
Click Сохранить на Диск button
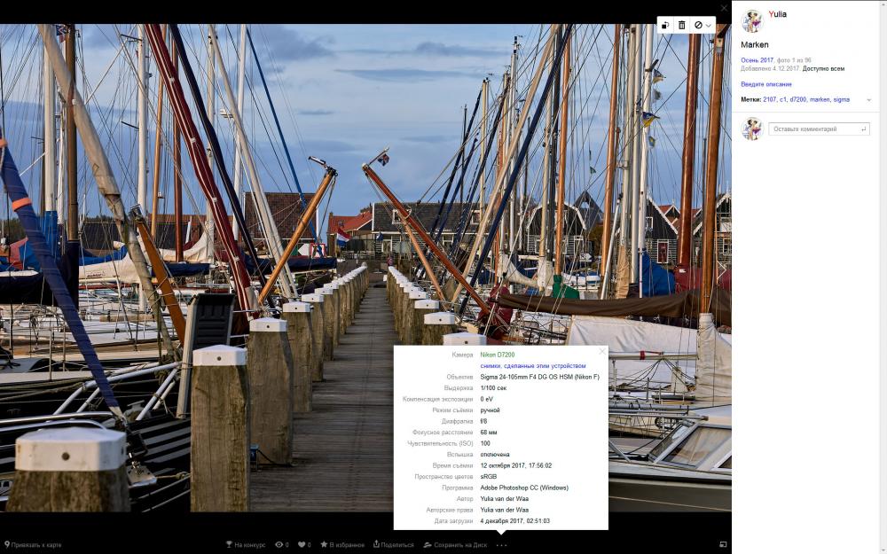[455, 545]
